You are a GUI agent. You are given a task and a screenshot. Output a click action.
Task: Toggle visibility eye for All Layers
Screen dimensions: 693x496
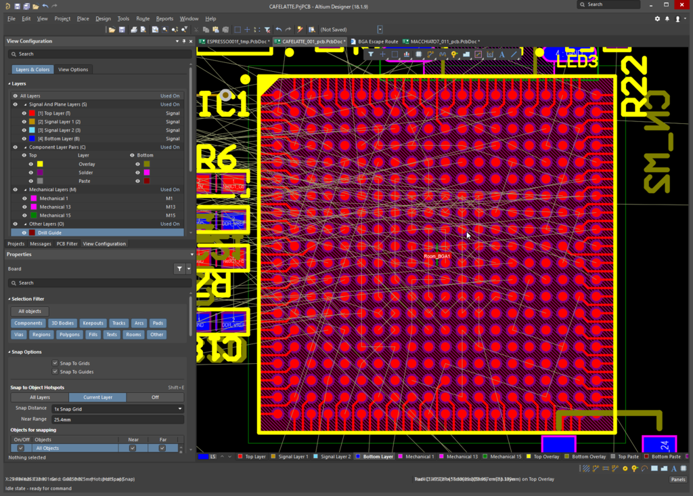[x=16, y=96]
